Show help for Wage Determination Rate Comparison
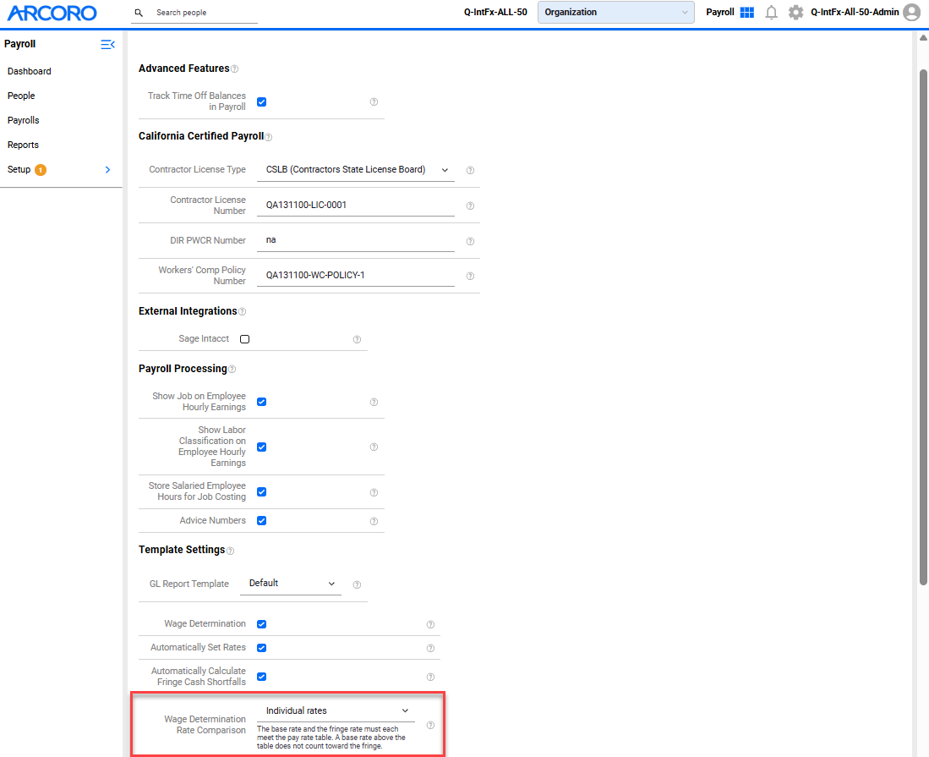Viewport: 929px width, 757px height. tap(431, 726)
